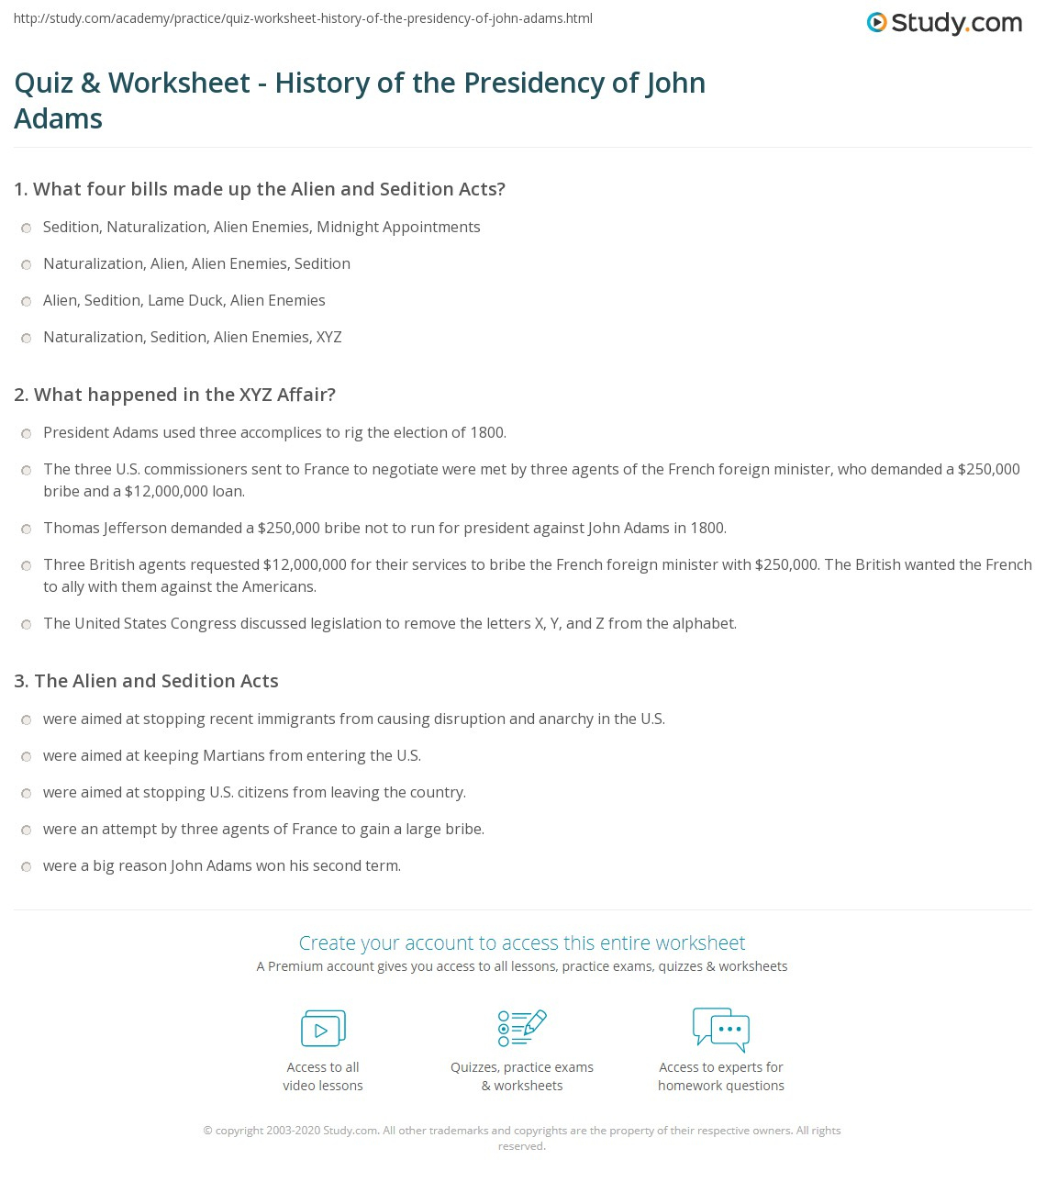Click the homework experts chat bubble icon
The width and height of the screenshot is (1046, 1182).
[x=720, y=1028]
